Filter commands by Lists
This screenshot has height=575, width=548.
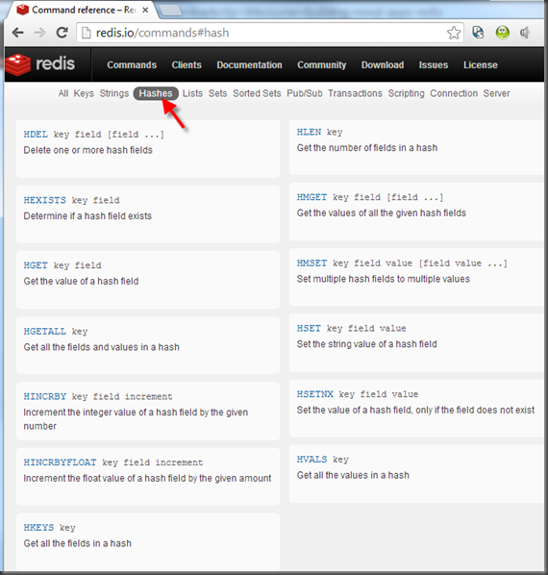[192, 93]
